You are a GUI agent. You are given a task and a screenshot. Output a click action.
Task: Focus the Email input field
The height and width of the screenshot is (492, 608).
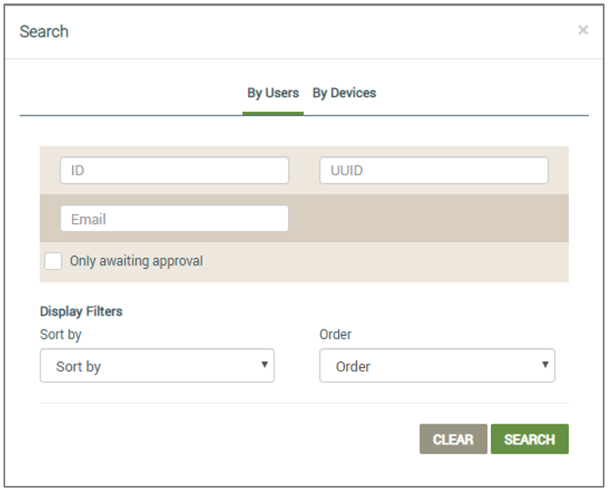pyautogui.click(x=174, y=219)
